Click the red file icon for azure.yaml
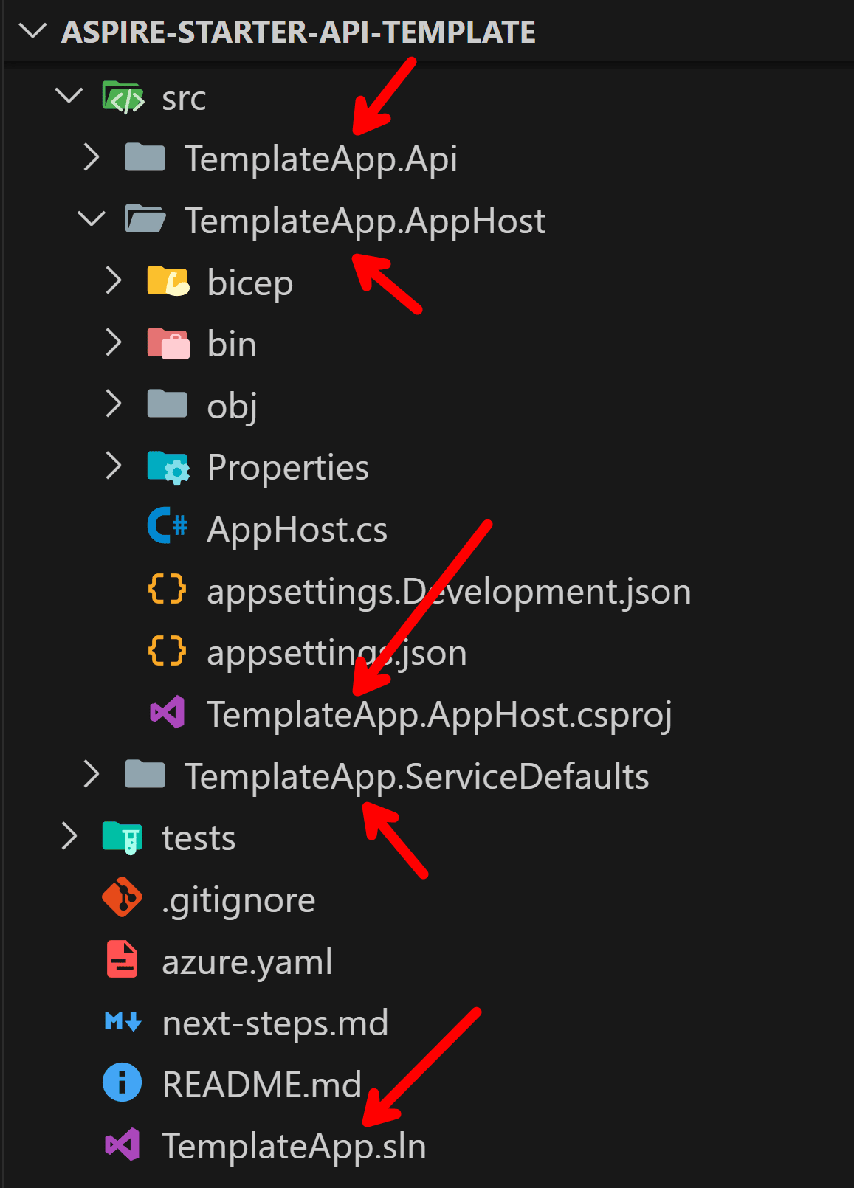This screenshot has width=854, height=1188. pos(122,959)
